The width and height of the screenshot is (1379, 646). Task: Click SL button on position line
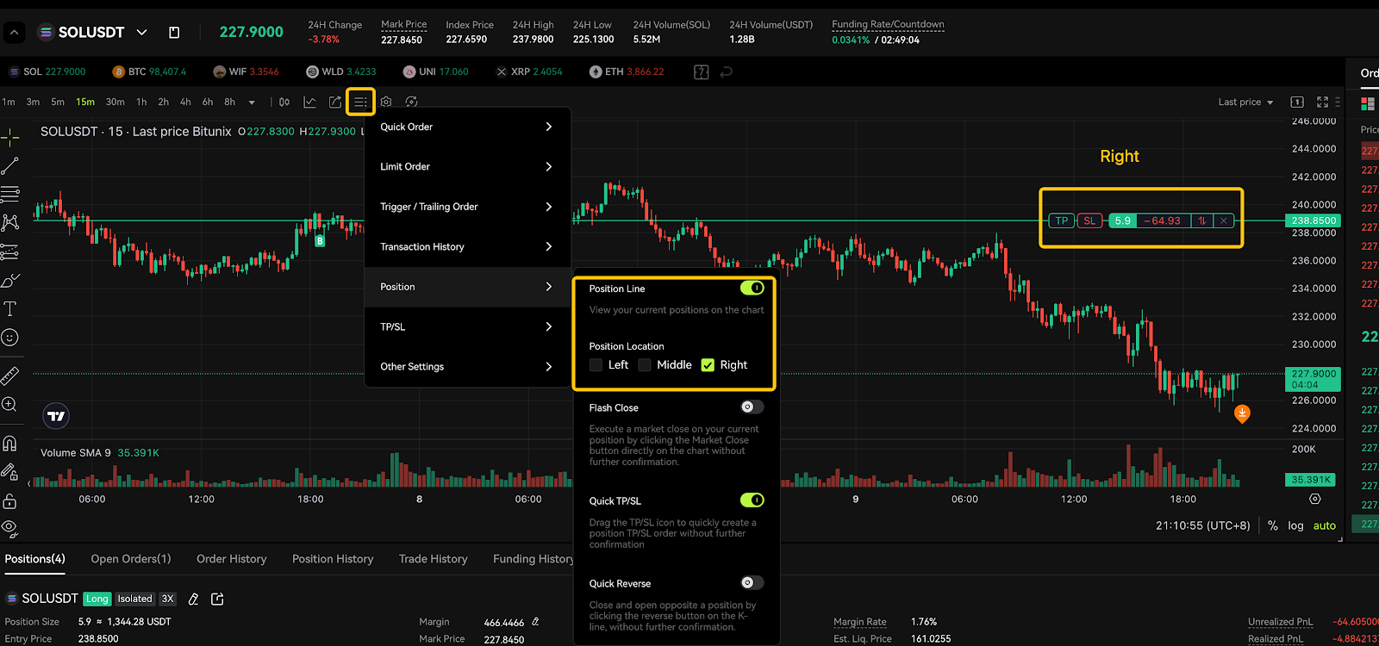point(1089,221)
